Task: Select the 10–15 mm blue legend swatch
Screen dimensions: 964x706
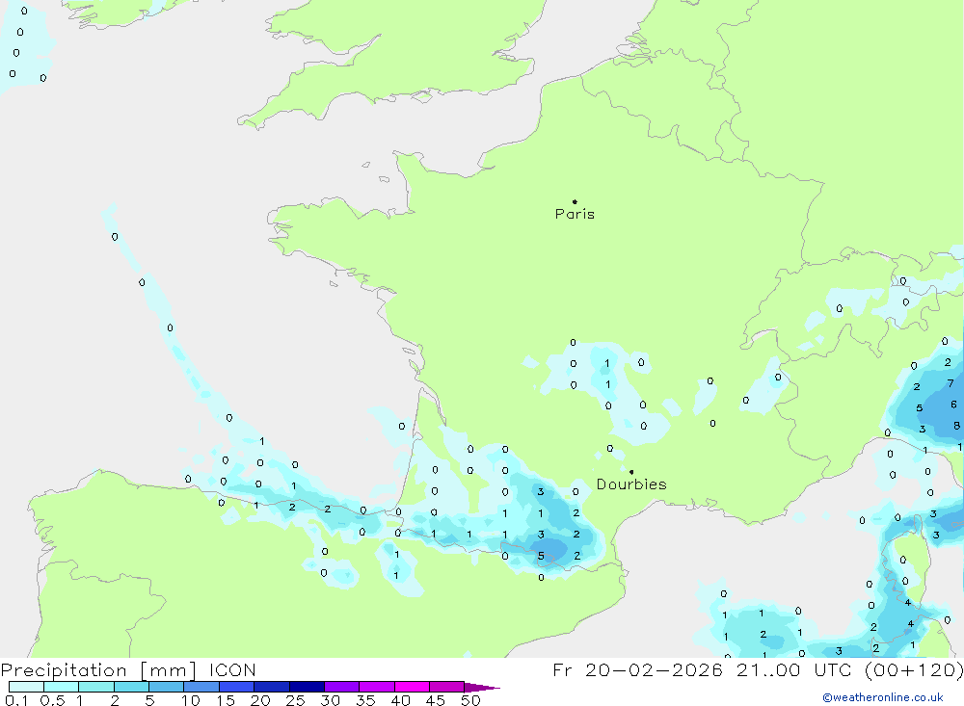Action: [x=201, y=687]
